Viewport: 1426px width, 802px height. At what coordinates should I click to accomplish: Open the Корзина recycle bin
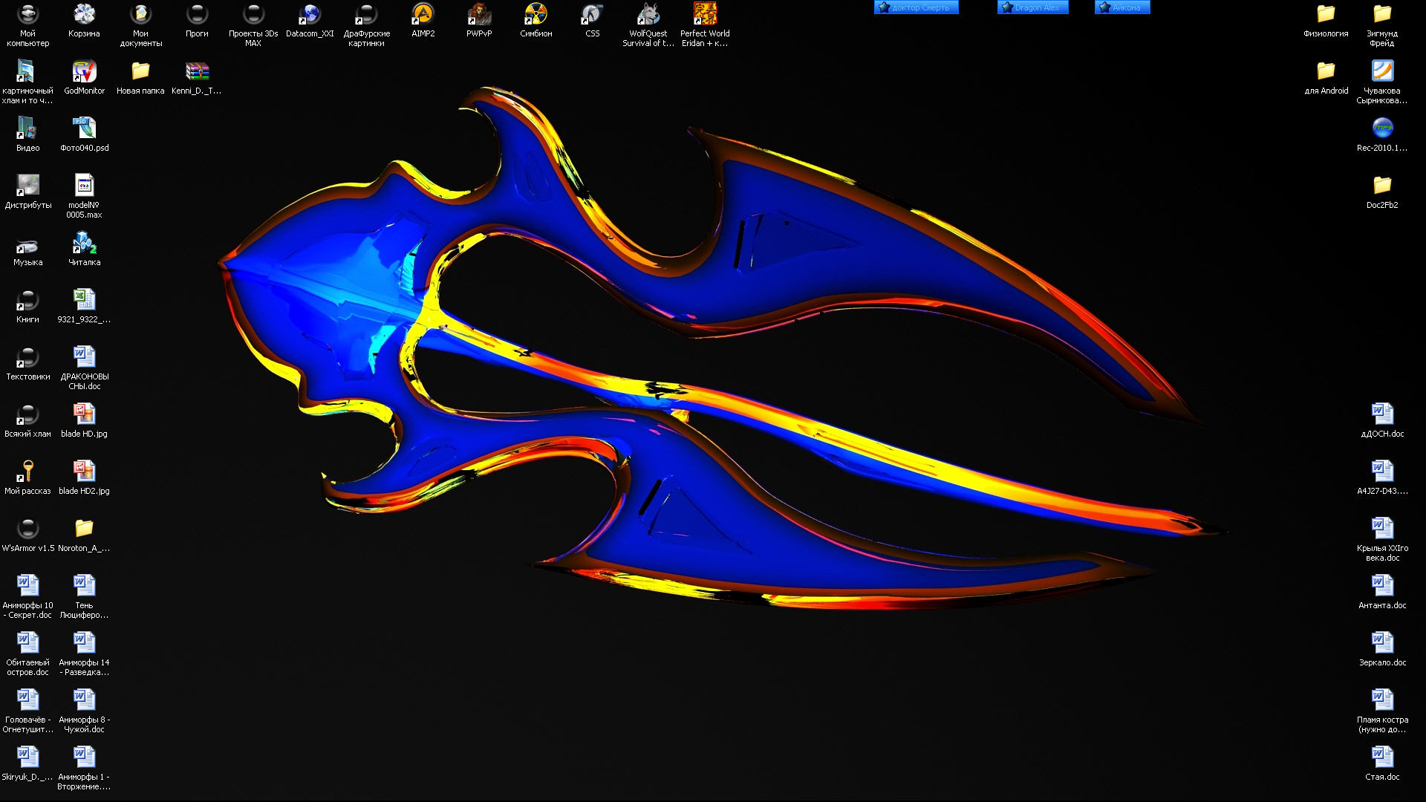click(84, 15)
